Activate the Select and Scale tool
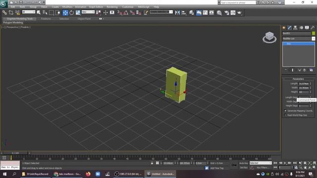The width and height of the screenshot is (317, 178). tap(78, 13)
